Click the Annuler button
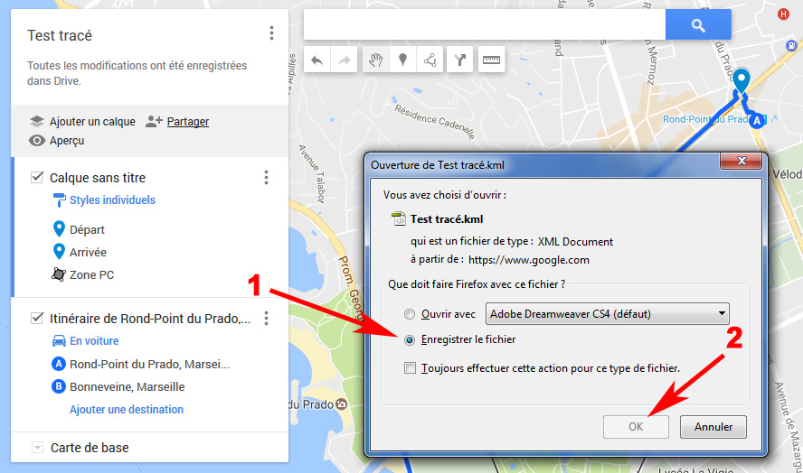 point(713,427)
